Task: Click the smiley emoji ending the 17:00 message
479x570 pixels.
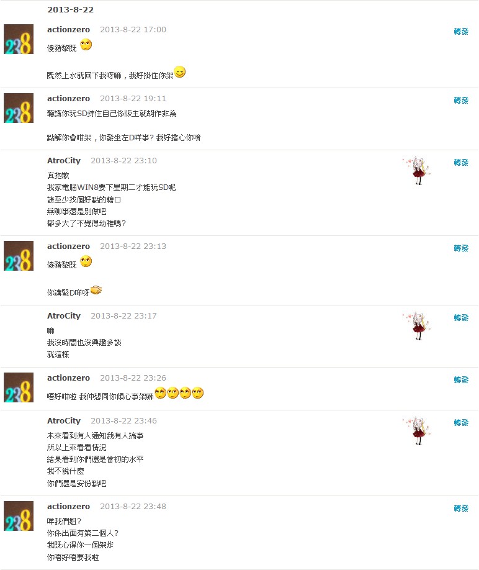Action: [x=180, y=72]
